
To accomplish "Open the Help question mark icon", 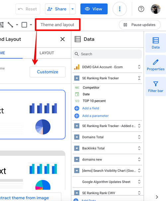I will click(x=141, y=9).
